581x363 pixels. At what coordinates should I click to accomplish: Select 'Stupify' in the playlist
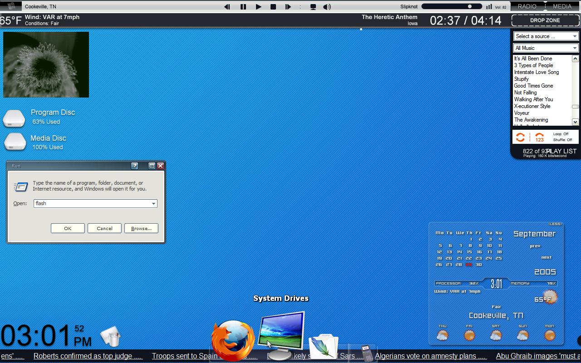click(x=521, y=79)
